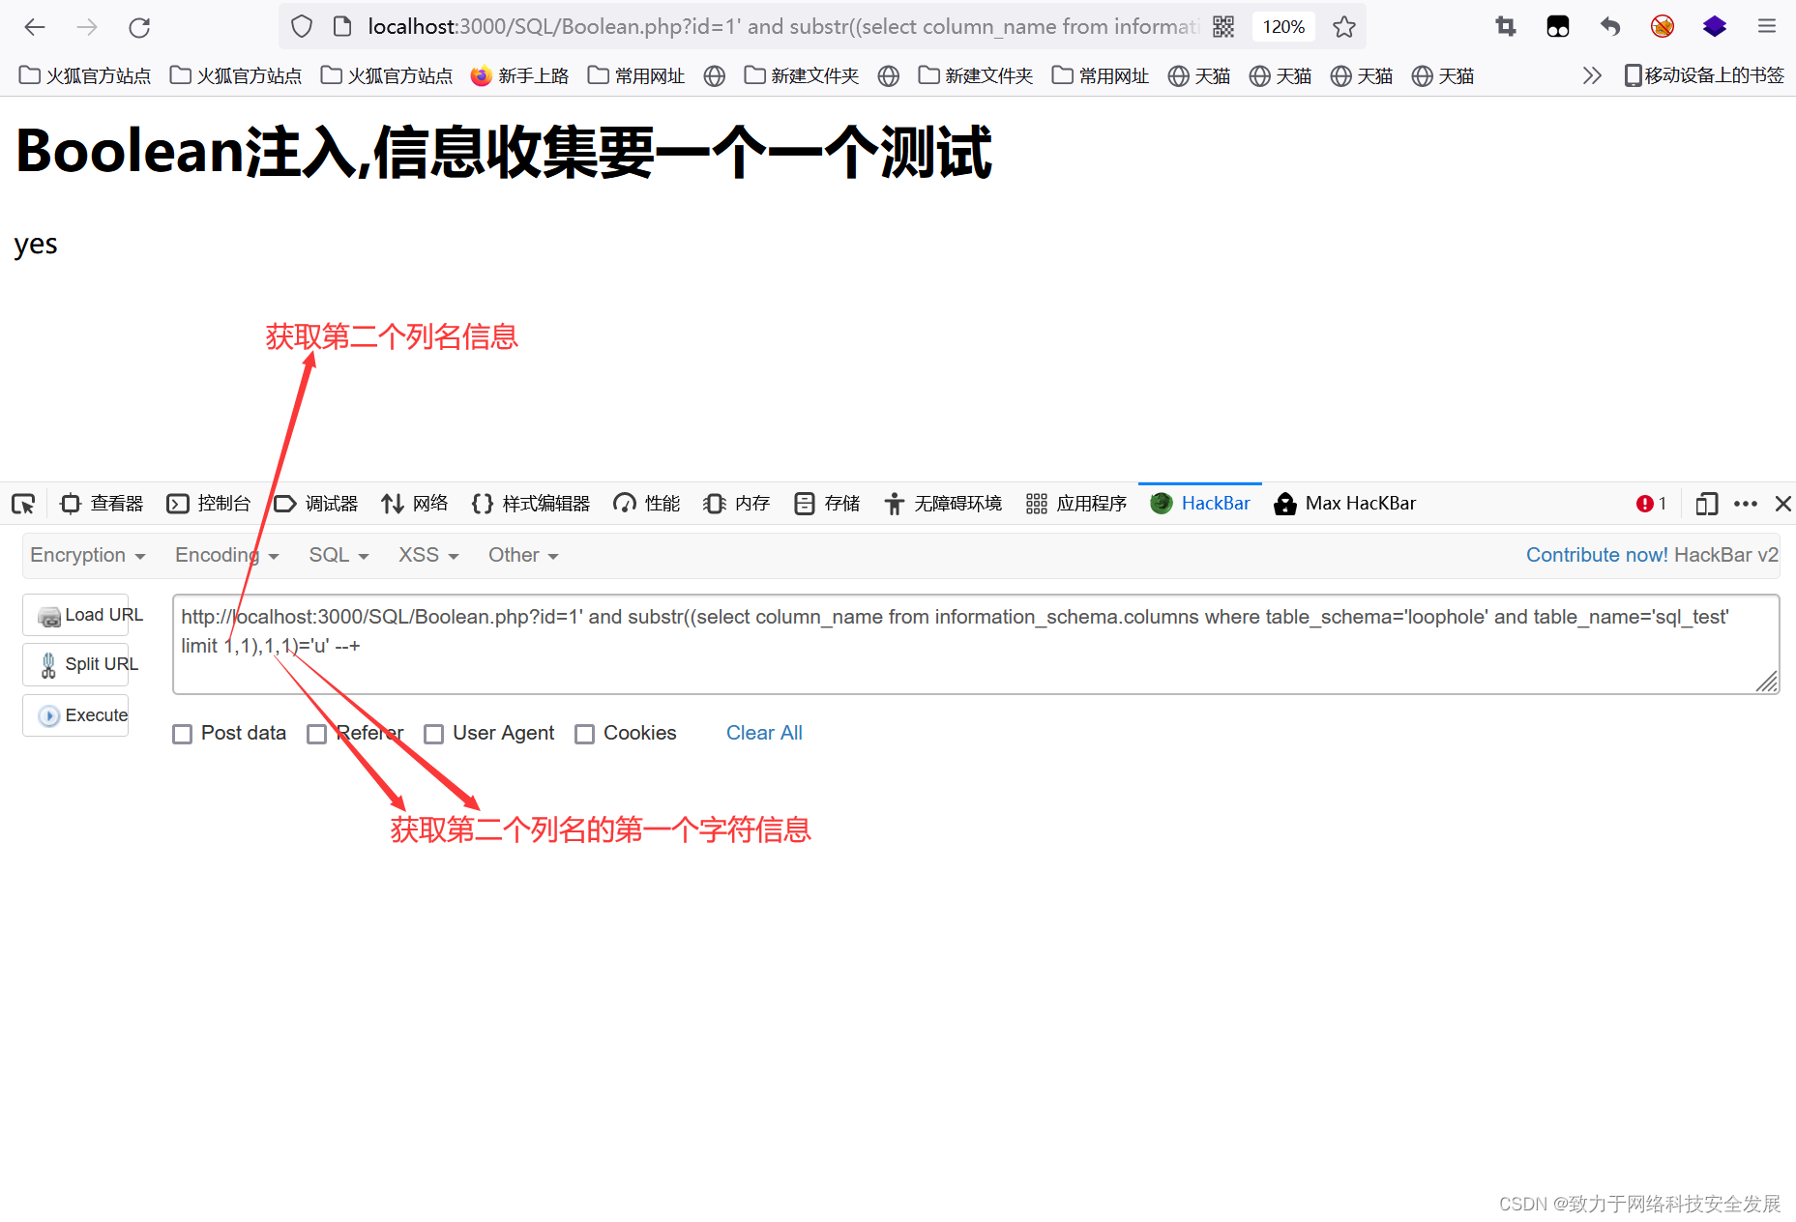Grab the textarea resize handle

tap(1767, 682)
